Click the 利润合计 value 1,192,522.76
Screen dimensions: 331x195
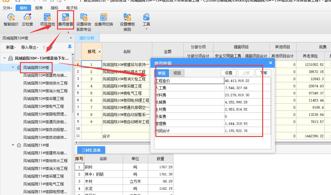pyautogui.click(x=236, y=131)
